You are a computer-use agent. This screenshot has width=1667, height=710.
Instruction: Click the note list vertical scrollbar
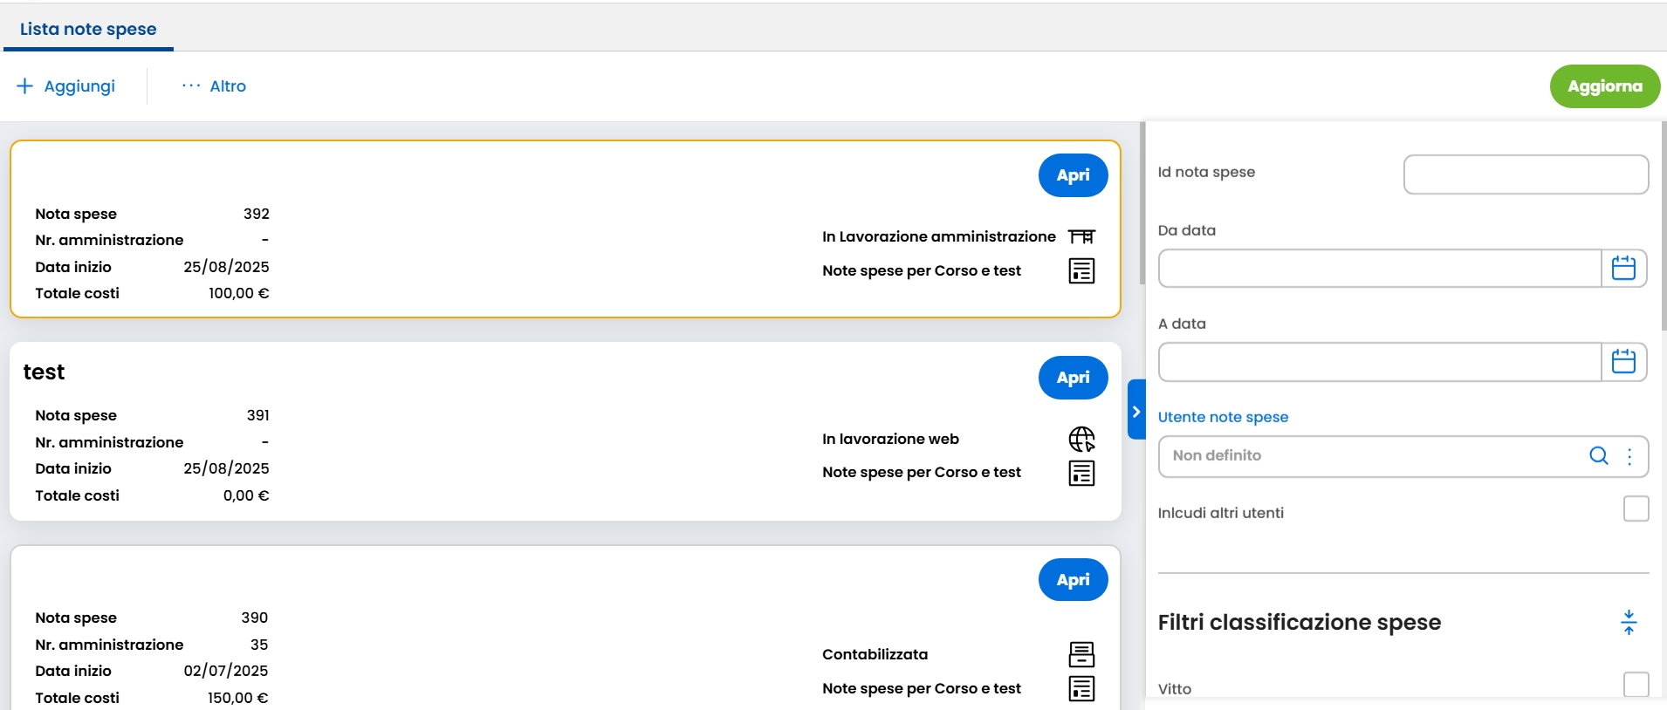tap(1142, 203)
